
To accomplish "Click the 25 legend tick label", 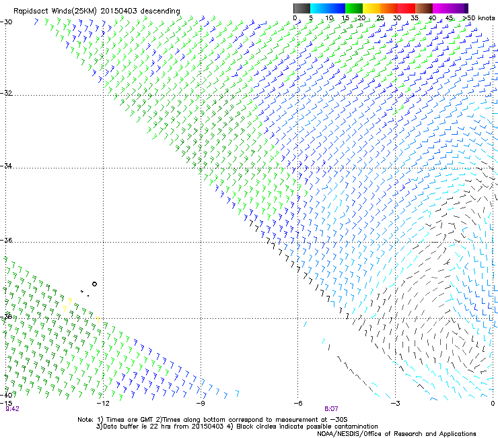I will point(380,18).
